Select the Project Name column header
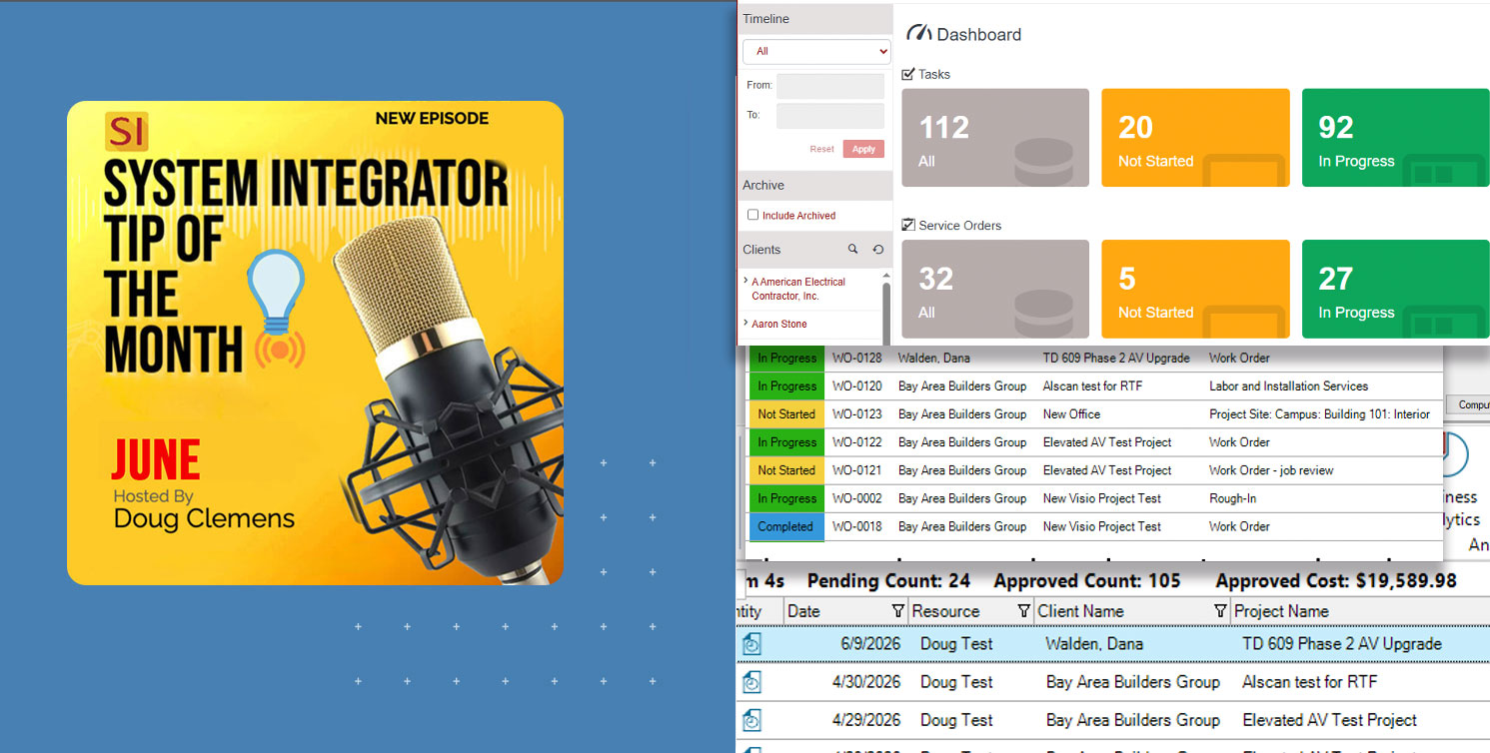 pos(1360,611)
